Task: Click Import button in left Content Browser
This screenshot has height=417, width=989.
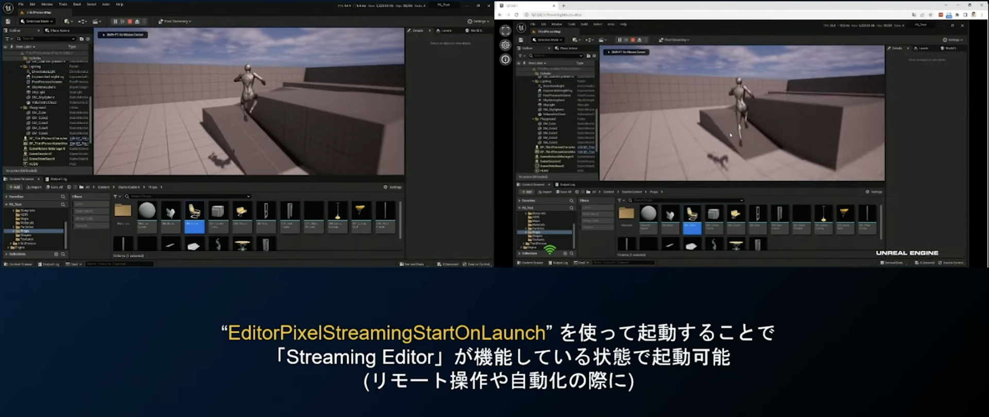Action: pyautogui.click(x=34, y=187)
